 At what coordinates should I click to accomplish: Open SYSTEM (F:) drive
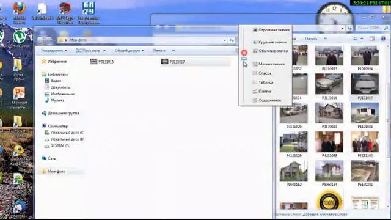57,145
